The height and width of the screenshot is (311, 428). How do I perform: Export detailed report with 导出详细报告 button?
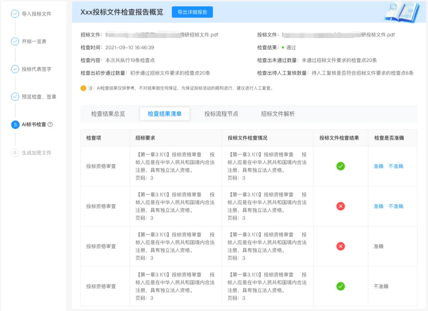[192, 12]
